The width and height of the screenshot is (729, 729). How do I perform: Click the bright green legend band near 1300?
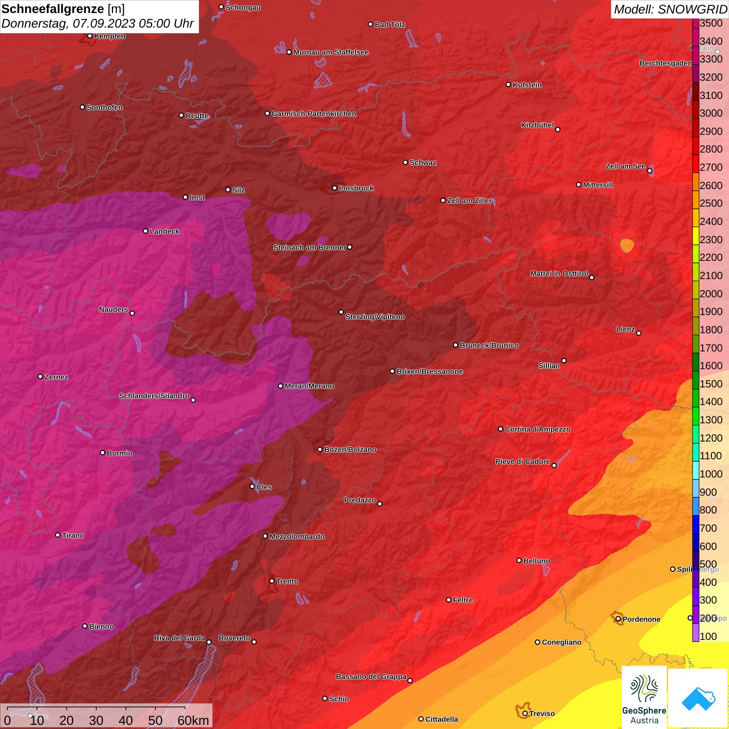point(696,417)
